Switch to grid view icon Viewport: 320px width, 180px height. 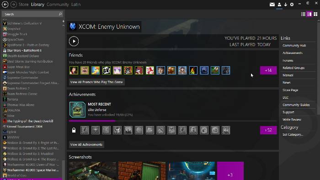[315, 14]
